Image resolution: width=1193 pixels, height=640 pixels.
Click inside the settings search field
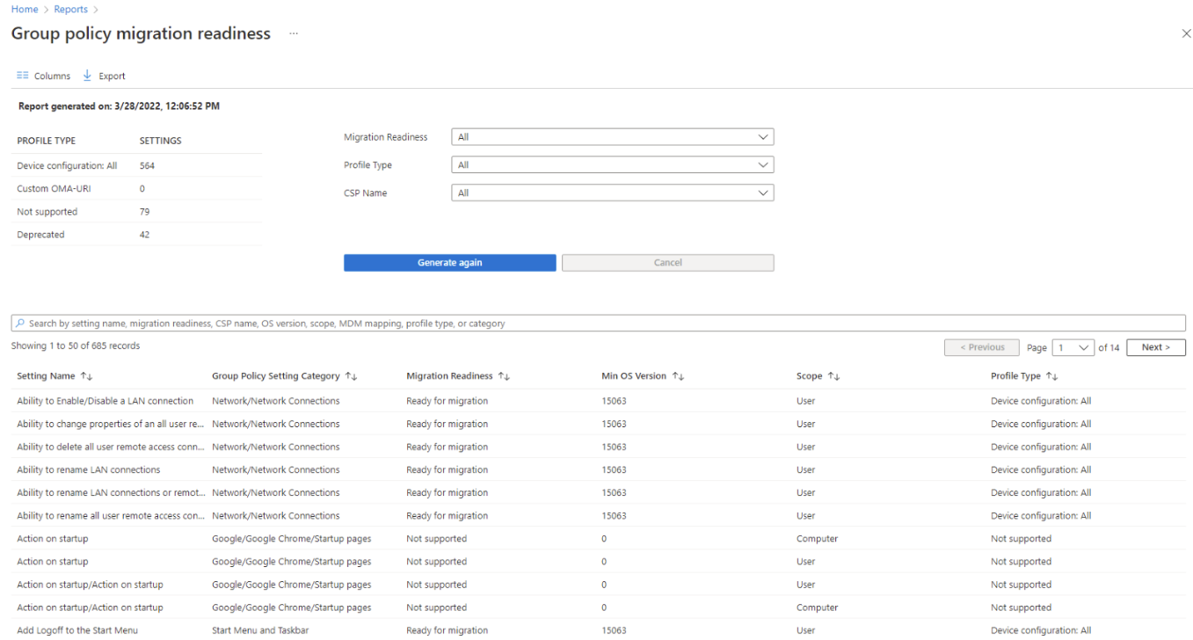(x=352, y=322)
